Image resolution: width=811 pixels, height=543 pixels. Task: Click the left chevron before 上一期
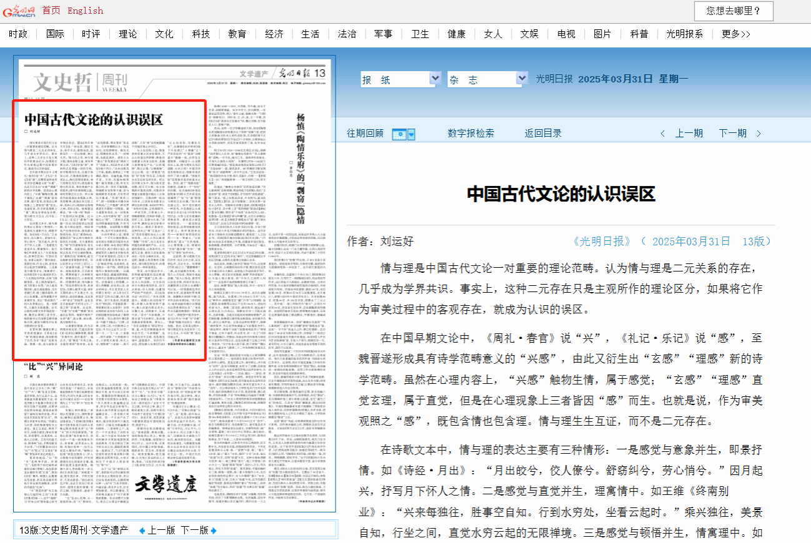(x=664, y=133)
